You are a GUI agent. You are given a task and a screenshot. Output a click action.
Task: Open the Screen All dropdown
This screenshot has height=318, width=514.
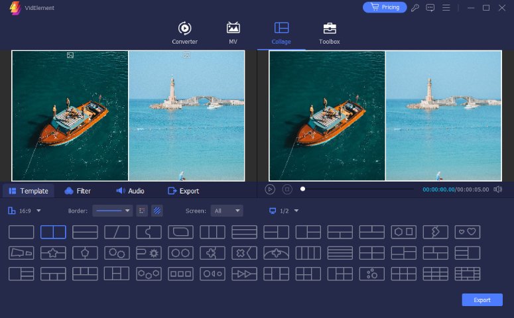(227, 211)
